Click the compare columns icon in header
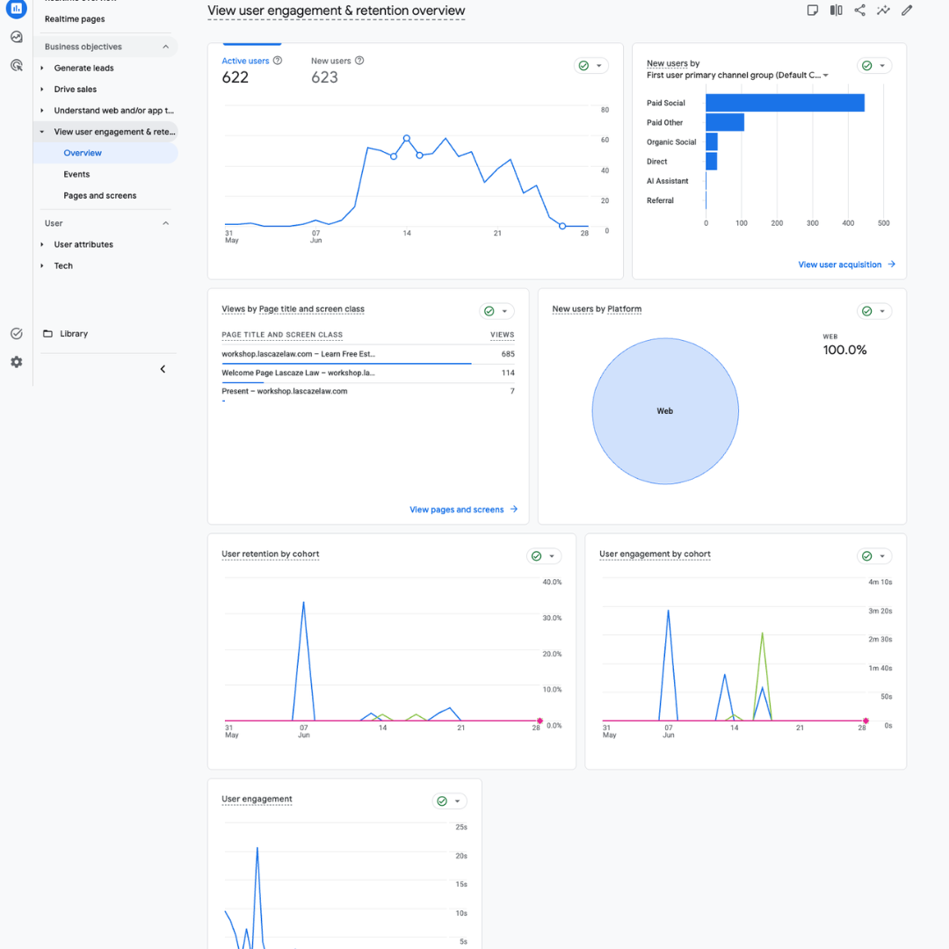The height and width of the screenshot is (949, 949). point(837,11)
